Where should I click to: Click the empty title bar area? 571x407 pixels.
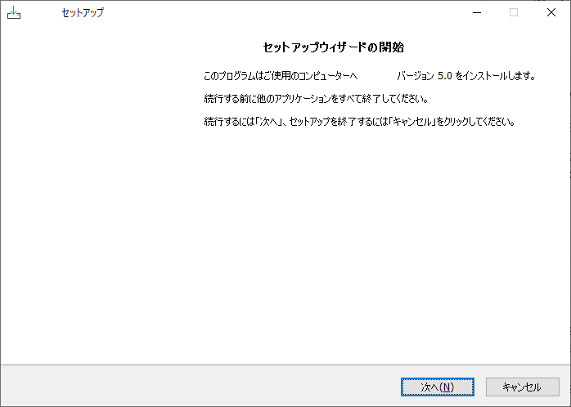pos(286,12)
